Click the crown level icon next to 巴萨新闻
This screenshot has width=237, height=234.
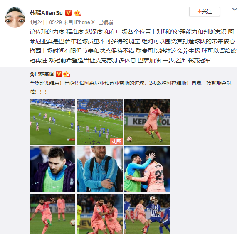tap(67, 74)
